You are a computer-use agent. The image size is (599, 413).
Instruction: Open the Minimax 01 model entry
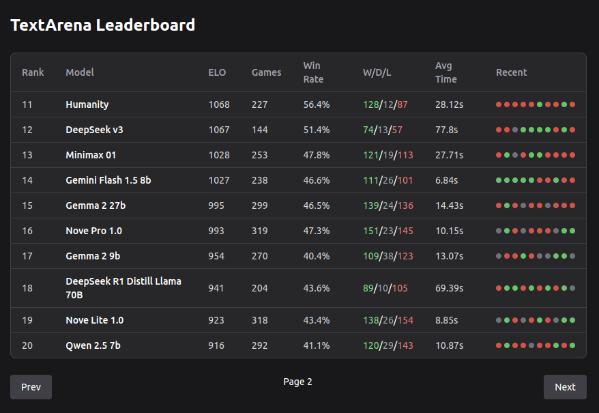click(91, 155)
